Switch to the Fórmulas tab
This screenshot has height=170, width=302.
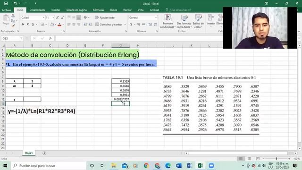tap(99, 10)
